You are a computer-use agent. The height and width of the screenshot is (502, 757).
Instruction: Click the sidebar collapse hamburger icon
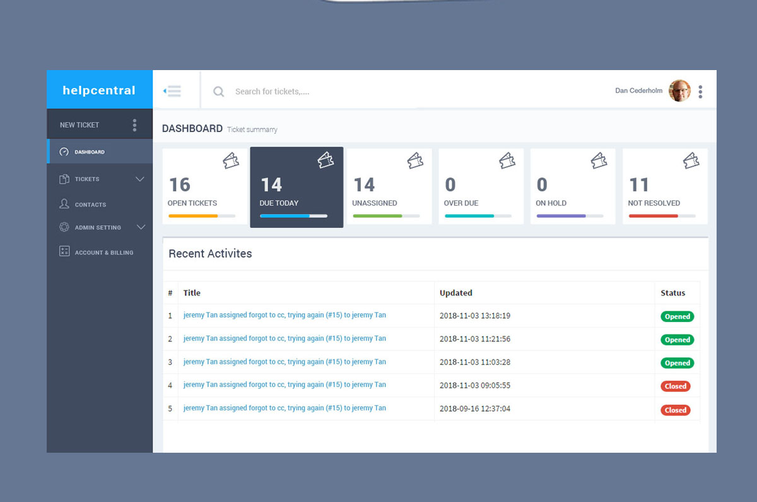(172, 91)
